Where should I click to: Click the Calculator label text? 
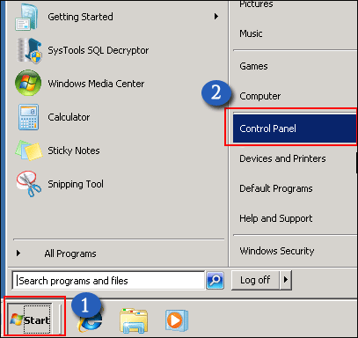pyautogui.click(x=69, y=117)
